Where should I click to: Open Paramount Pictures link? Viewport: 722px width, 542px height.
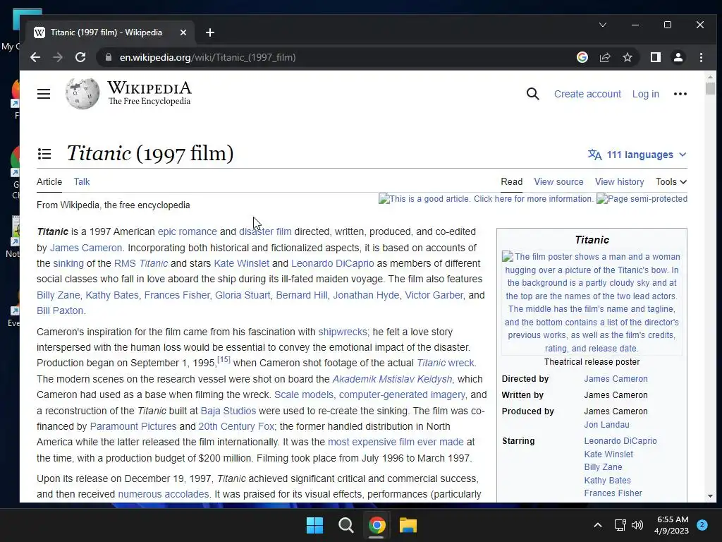pos(133,426)
